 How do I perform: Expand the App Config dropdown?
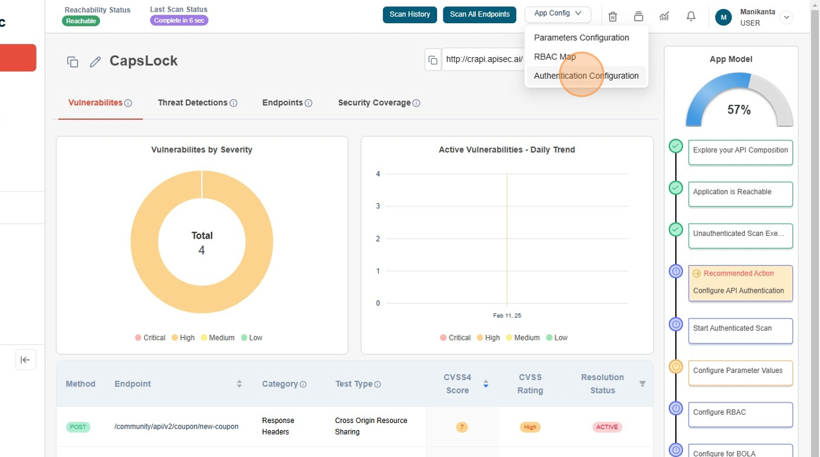click(557, 13)
